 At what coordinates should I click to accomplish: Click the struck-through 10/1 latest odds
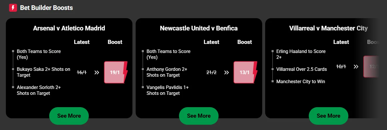tap(341, 67)
